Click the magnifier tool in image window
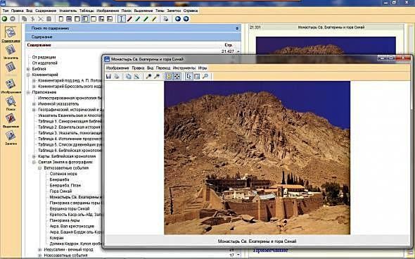This screenshot has height=259, width=415. click(x=205, y=77)
